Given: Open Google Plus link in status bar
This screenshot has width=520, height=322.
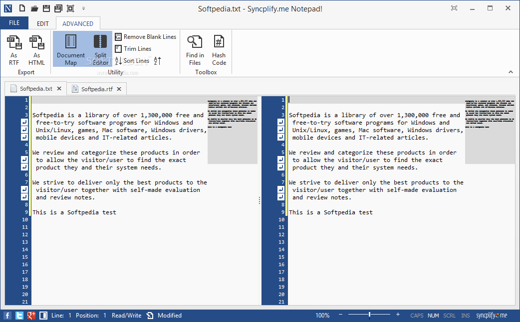Looking at the screenshot, I should (x=31, y=316).
